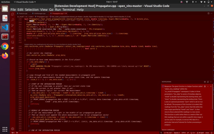Open Accessibility menu in top bar
Image resolution: width=214 pixels, height=134 pixels.
[194, 2]
